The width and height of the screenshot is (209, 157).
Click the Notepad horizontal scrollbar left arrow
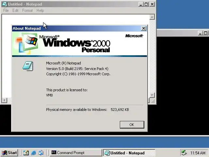click(4, 100)
